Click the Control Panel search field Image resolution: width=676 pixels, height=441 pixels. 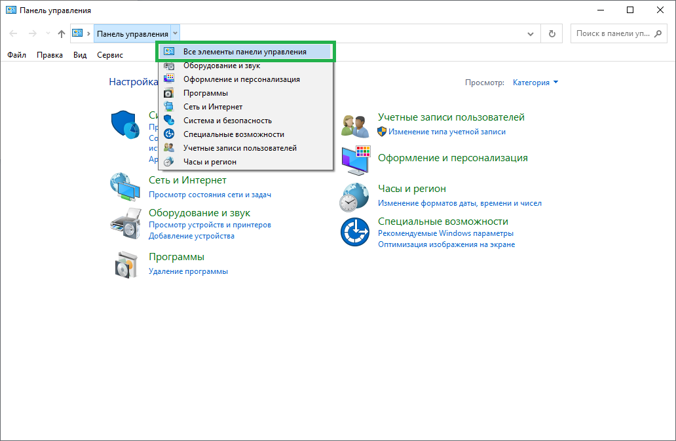tap(612, 33)
